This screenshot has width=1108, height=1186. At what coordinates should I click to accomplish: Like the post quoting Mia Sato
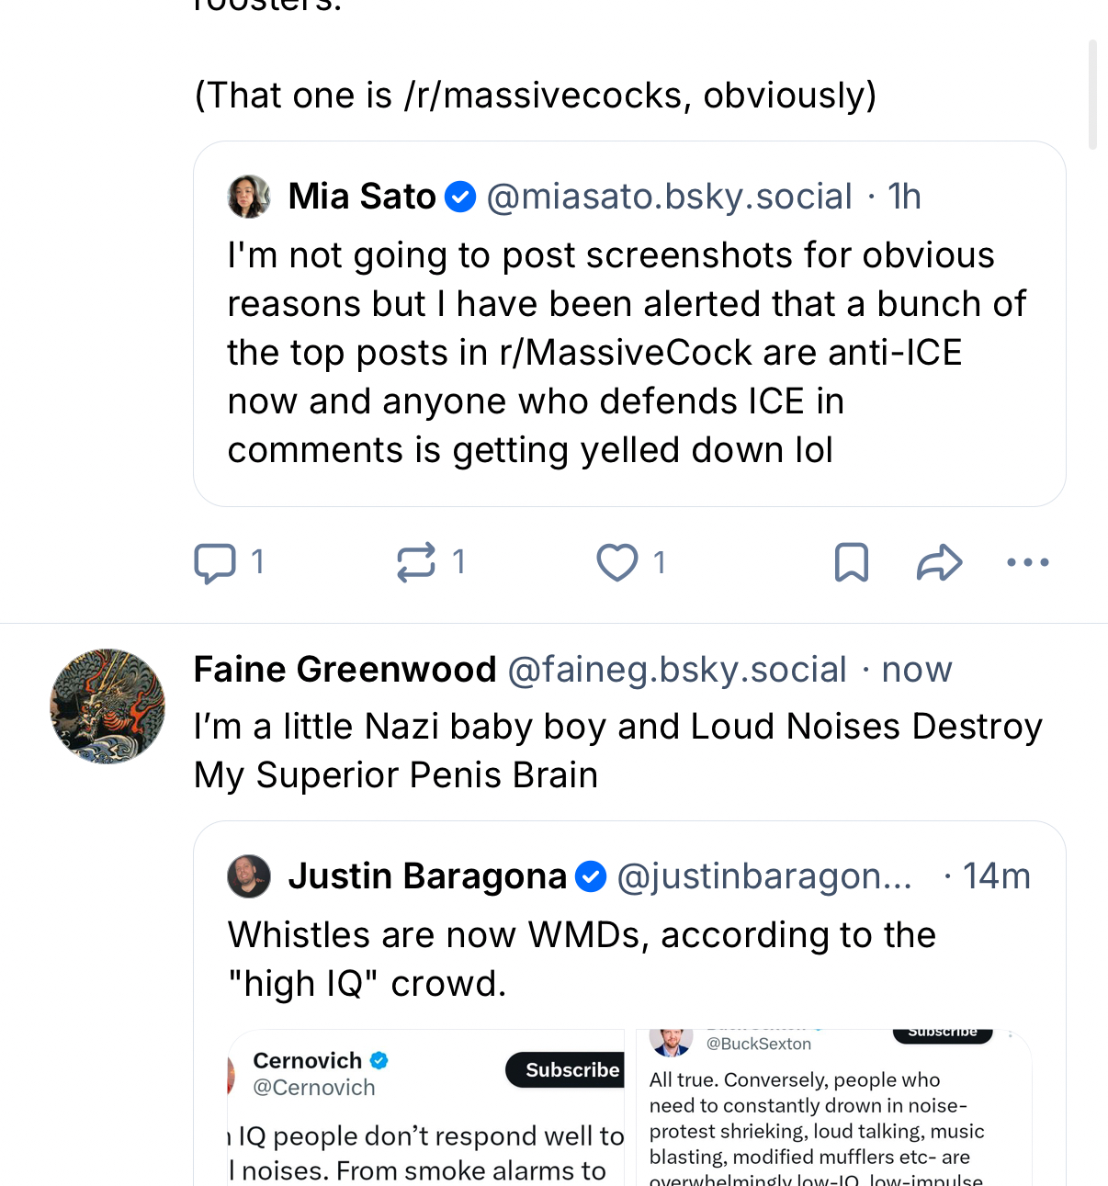pyautogui.click(x=617, y=562)
